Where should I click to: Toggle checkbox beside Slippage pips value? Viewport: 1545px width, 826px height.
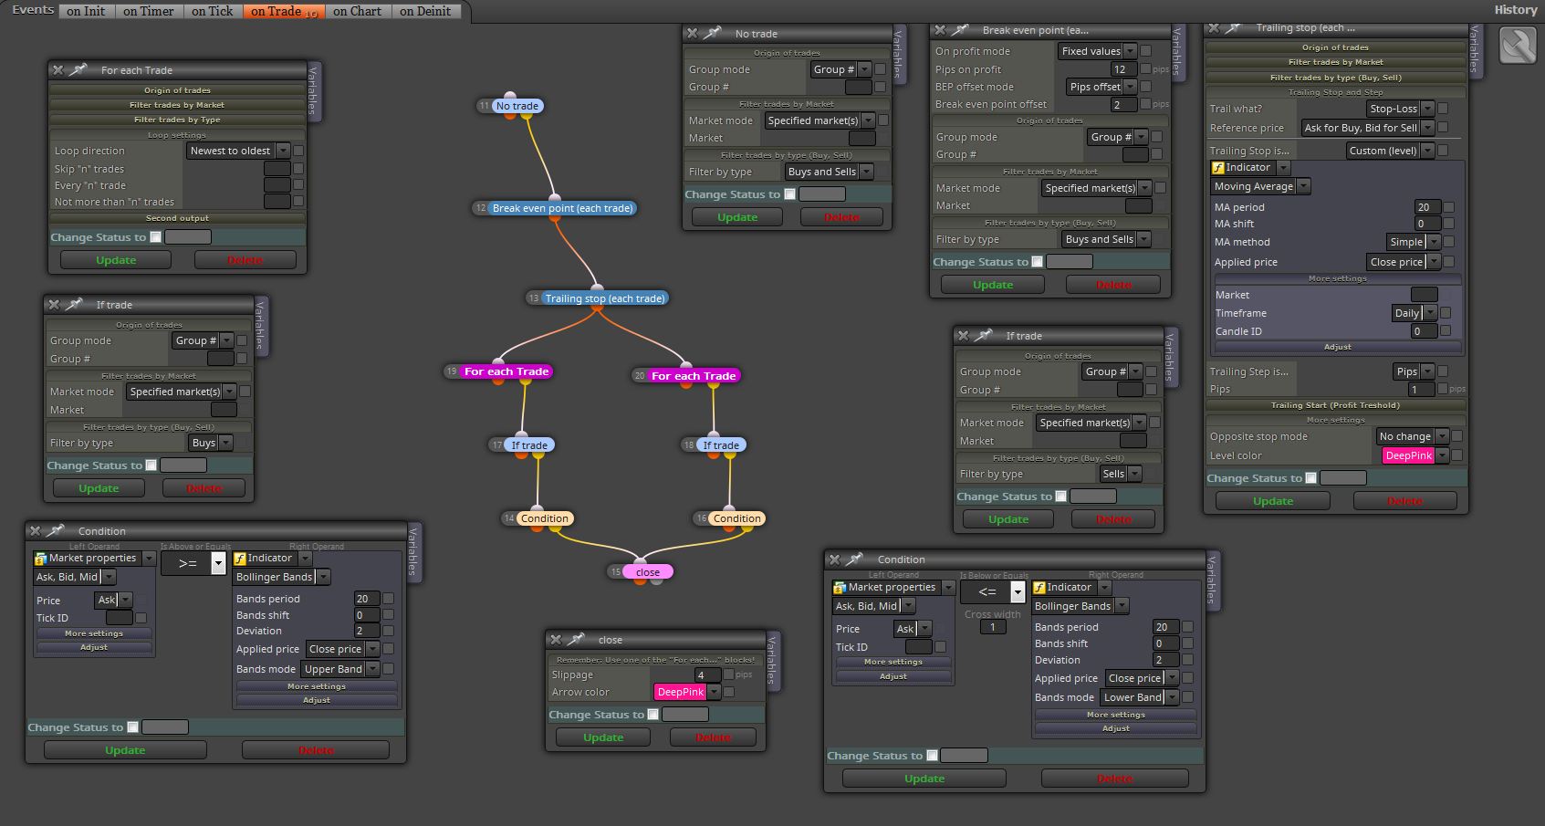click(728, 674)
